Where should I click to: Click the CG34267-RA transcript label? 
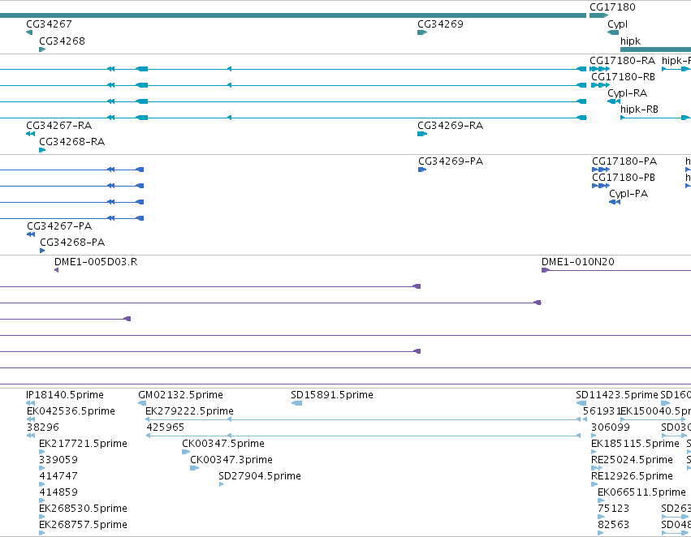pos(58,126)
